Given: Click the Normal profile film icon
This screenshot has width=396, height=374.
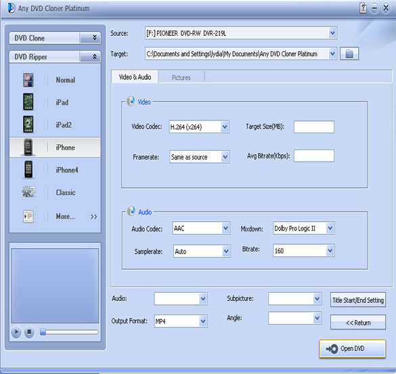Looking at the screenshot, I should 28,80.
